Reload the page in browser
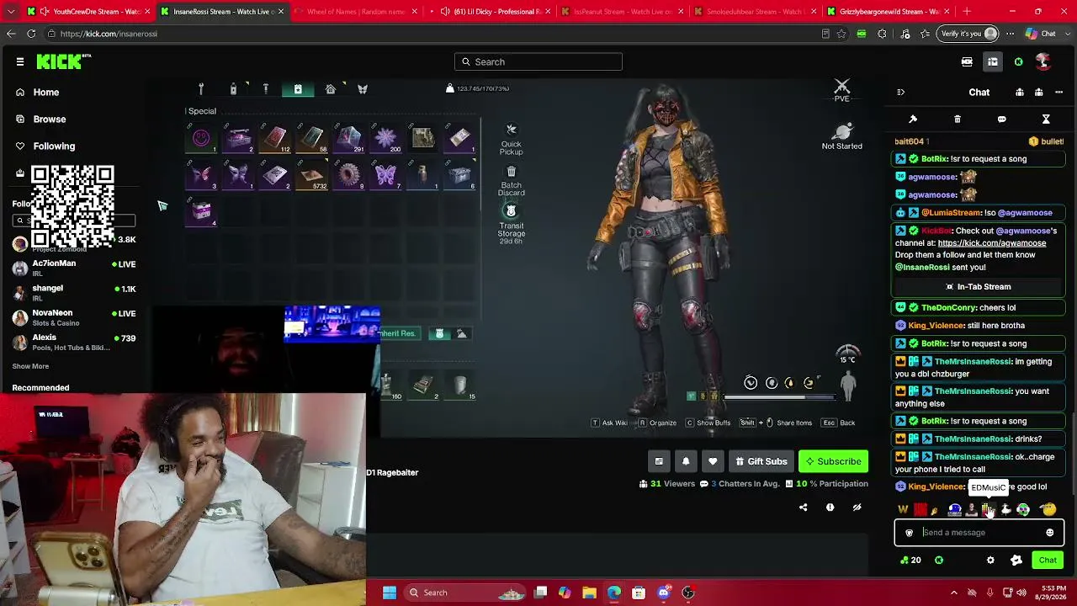Image resolution: width=1077 pixels, height=606 pixels. [x=31, y=34]
